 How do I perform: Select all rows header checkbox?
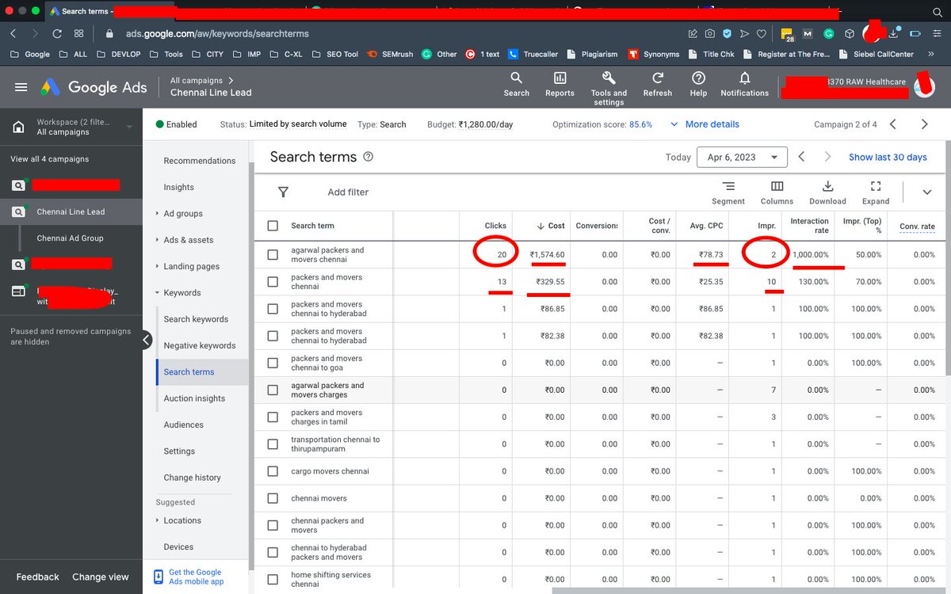[273, 226]
